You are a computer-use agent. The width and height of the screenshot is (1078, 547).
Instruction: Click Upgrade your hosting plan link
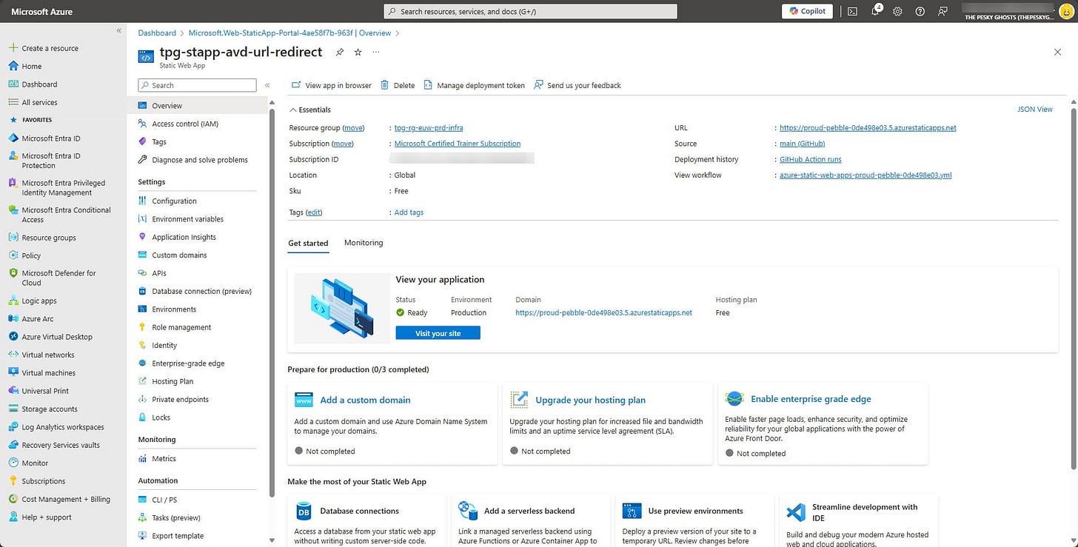point(591,400)
